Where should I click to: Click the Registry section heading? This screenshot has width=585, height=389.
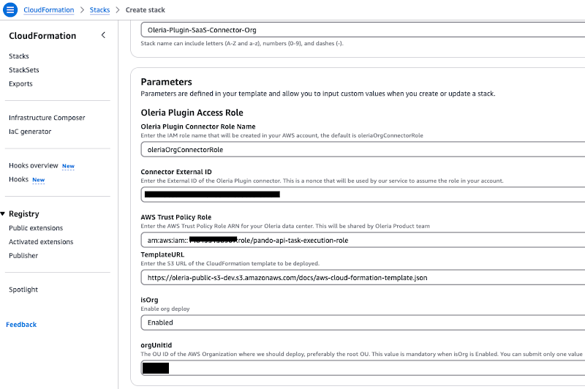tap(24, 214)
